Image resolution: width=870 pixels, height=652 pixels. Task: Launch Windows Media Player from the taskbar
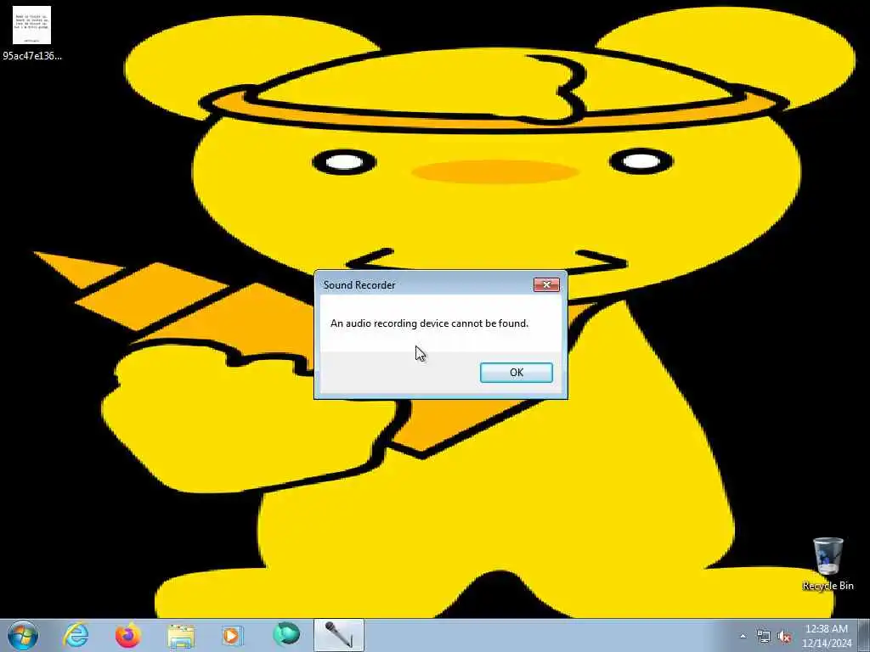pyautogui.click(x=232, y=635)
